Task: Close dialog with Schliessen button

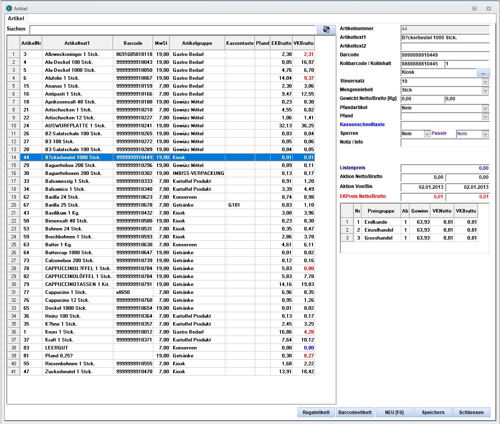Action: 471,412
